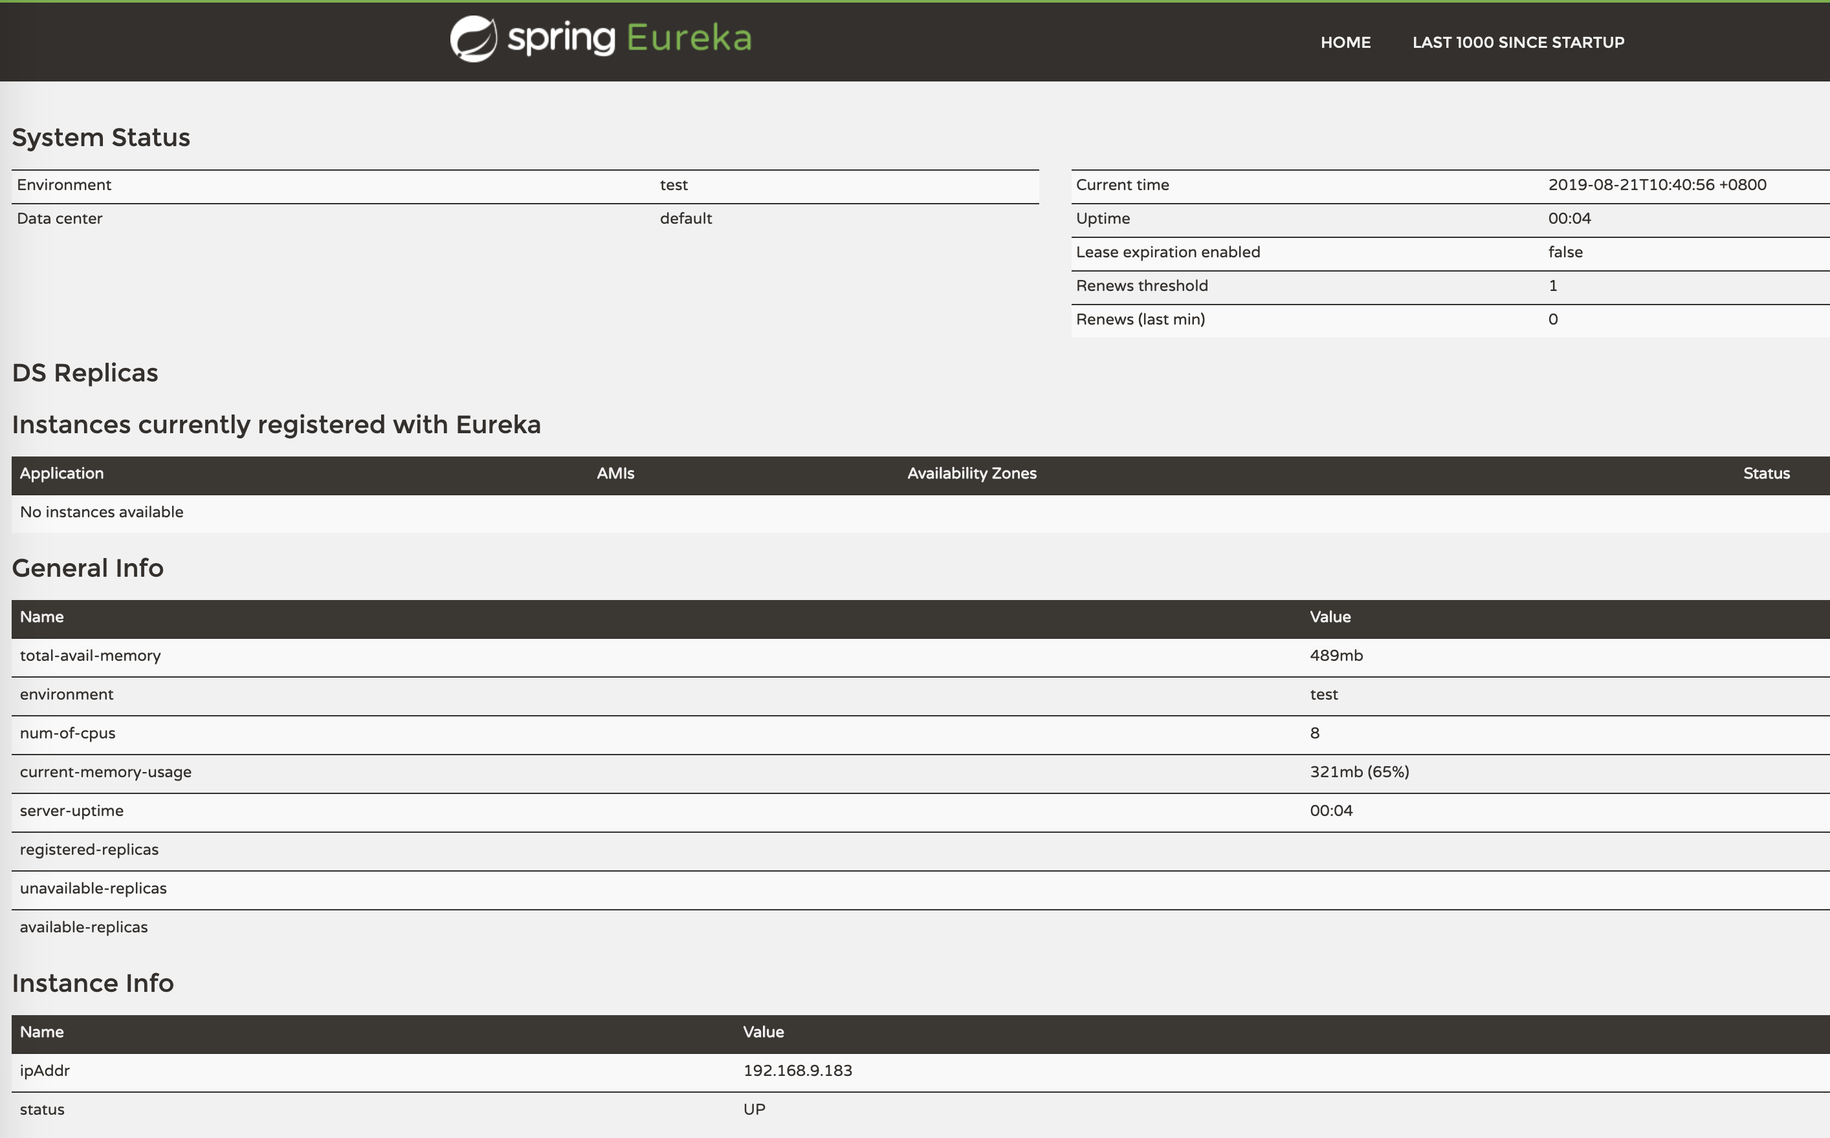
Task: Select the Current time value text
Action: [1656, 185]
